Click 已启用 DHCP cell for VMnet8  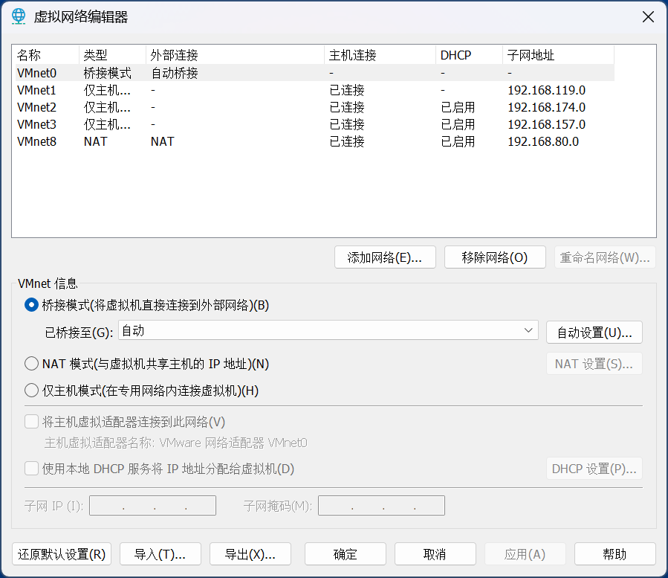pos(458,141)
